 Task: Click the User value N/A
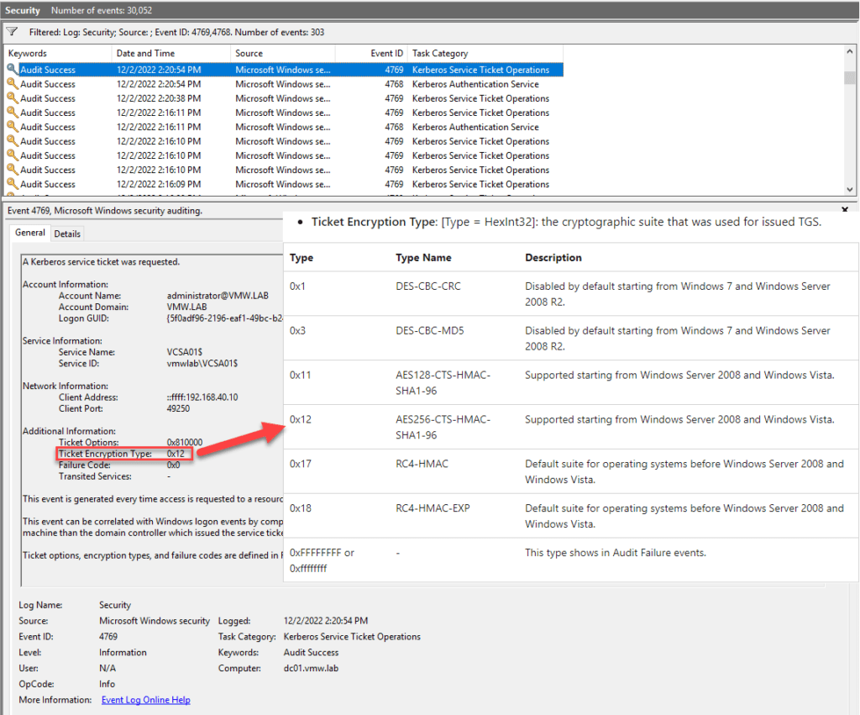click(x=107, y=668)
